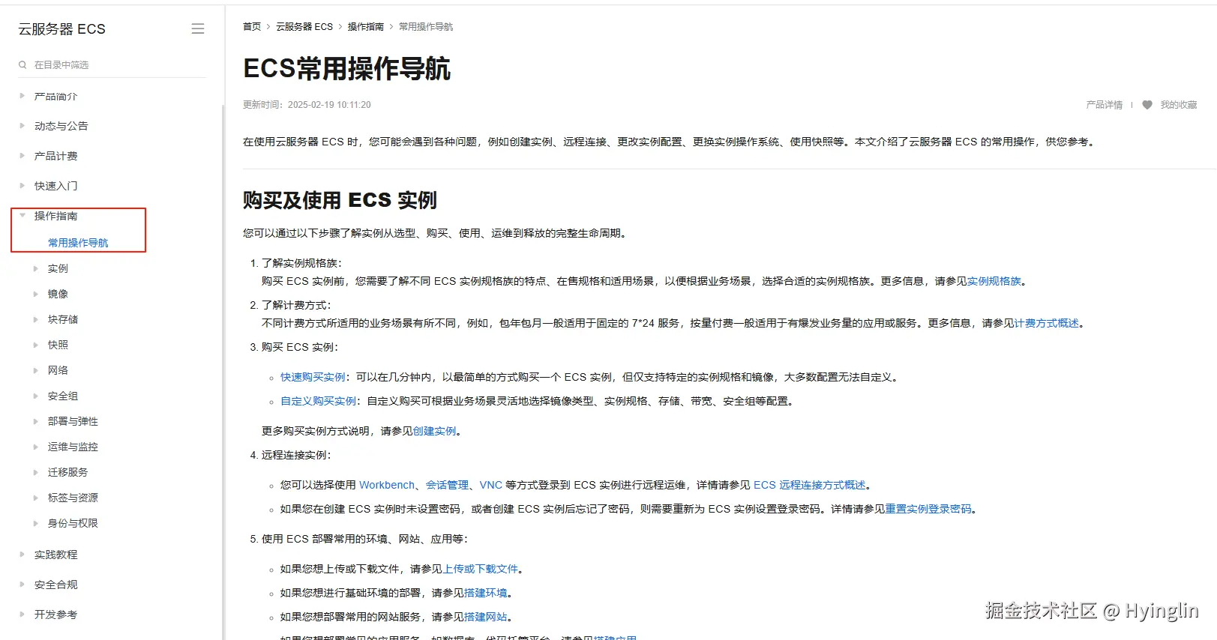This screenshot has width=1217, height=640.
Task: Open the 产品计费 sidebar item
Action: tap(55, 157)
